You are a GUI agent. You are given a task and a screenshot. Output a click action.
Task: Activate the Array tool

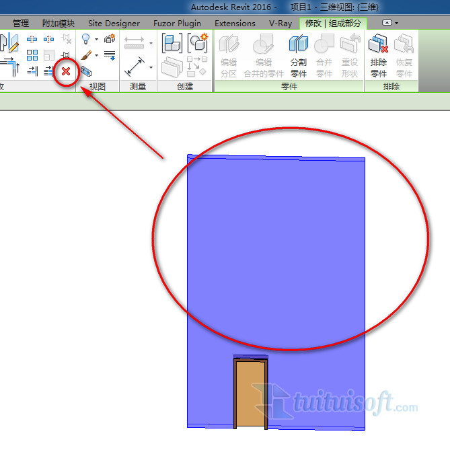coord(32,55)
